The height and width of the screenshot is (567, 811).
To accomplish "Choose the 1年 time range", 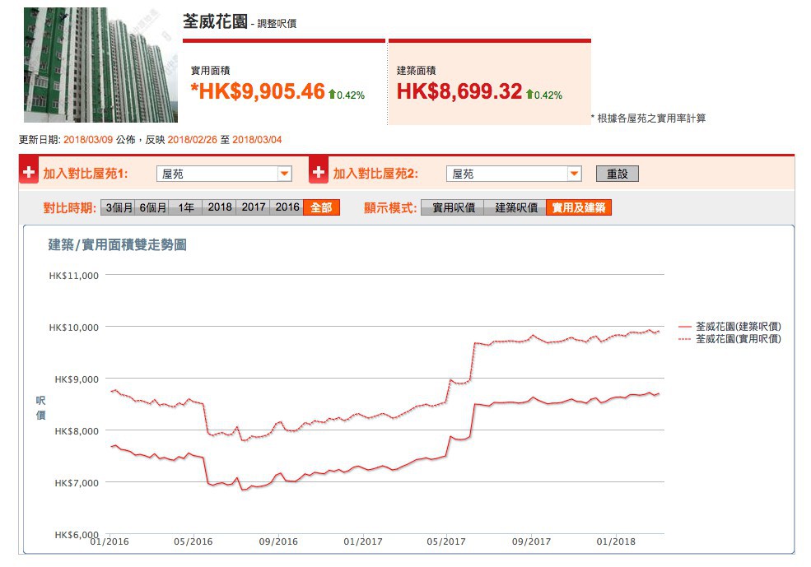I will point(186,207).
